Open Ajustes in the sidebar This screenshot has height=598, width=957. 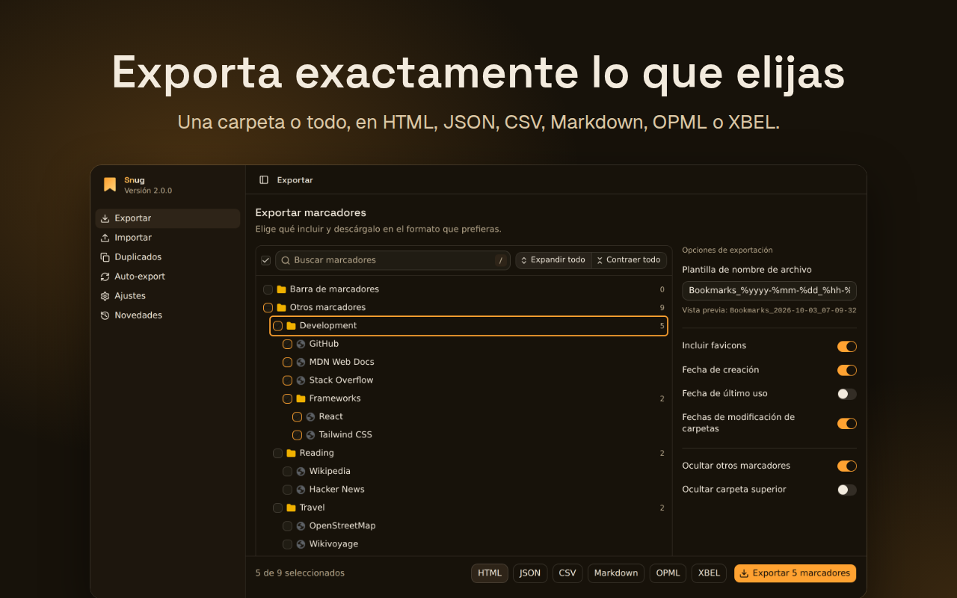pyautogui.click(x=167, y=296)
